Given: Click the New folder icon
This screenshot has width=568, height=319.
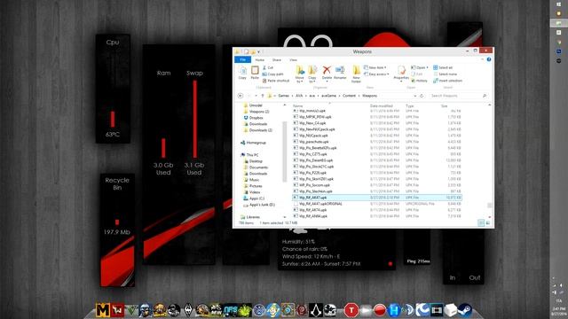Looking at the screenshot, I should pos(356,74).
